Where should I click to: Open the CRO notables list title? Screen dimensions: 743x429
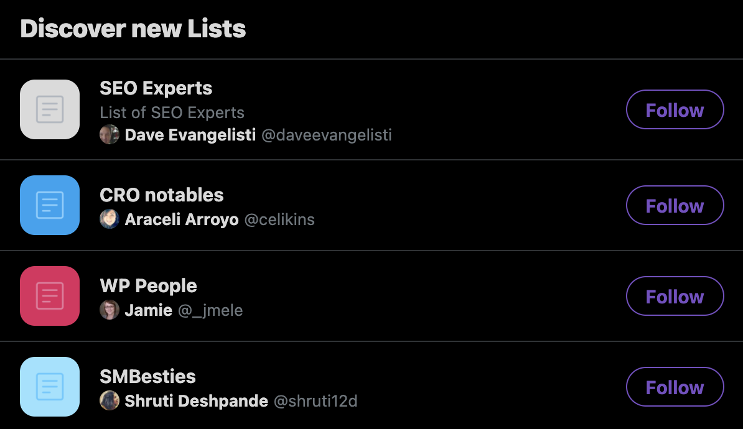pyautogui.click(x=162, y=195)
